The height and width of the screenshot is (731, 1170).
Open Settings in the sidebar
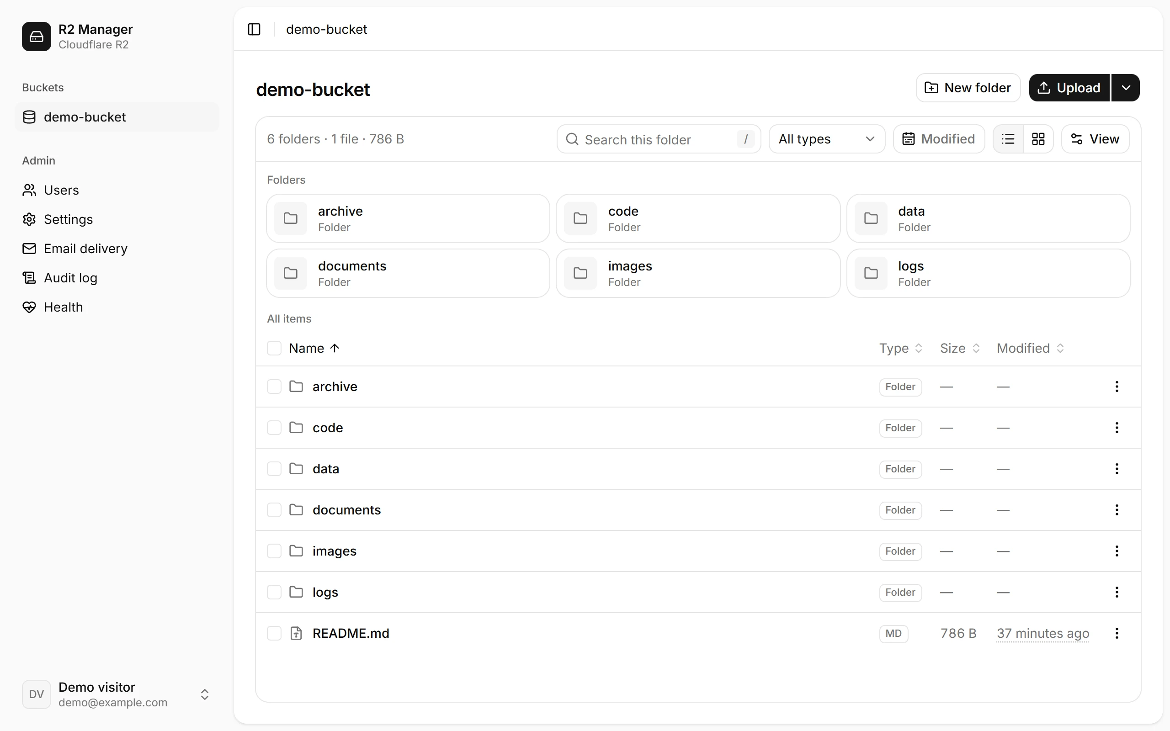tap(117, 219)
